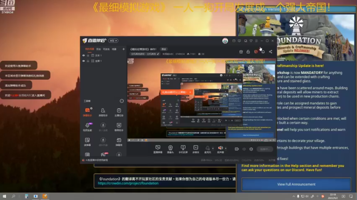The width and height of the screenshot is (357, 200).
Task: Open the gift box icon in stream header
Action: pos(241,52)
